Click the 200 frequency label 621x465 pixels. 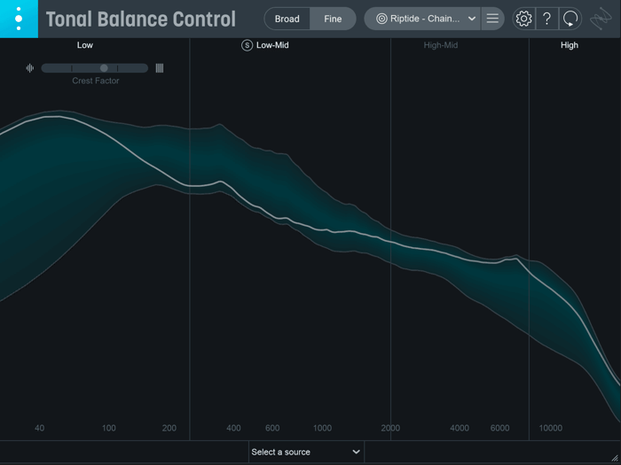coord(169,428)
